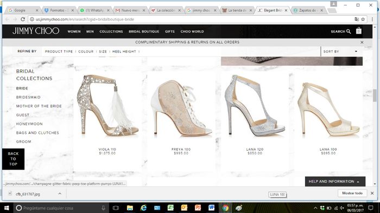Bookmark this page with the star icon

[363, 20]
